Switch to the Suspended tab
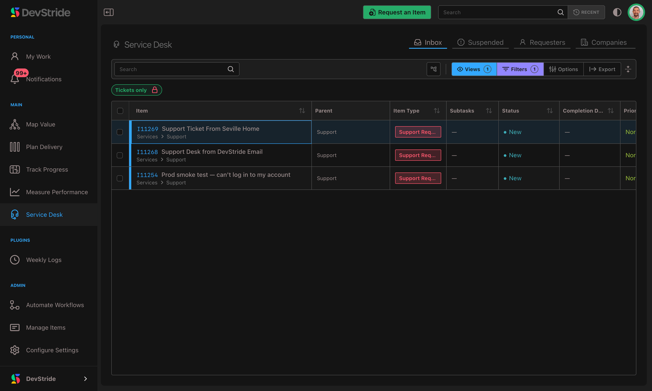Screen dimensions: 652x391 click(481, 42)
